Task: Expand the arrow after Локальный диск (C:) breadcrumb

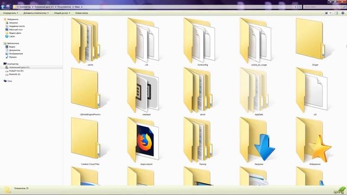Action: tap(55, 7)
